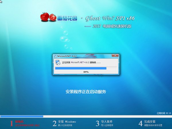
Task: Click the 番茄花园 brand text
Action: (x=67, y=18)
